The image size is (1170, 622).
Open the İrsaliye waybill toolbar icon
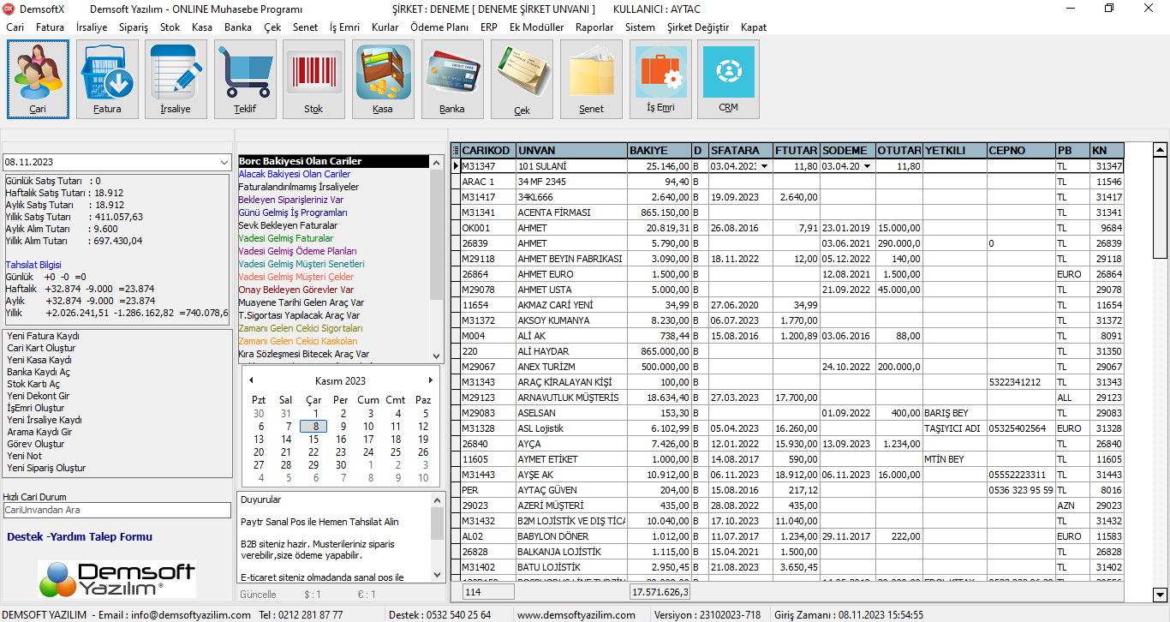pyautogui.click(x=176, y=79)
